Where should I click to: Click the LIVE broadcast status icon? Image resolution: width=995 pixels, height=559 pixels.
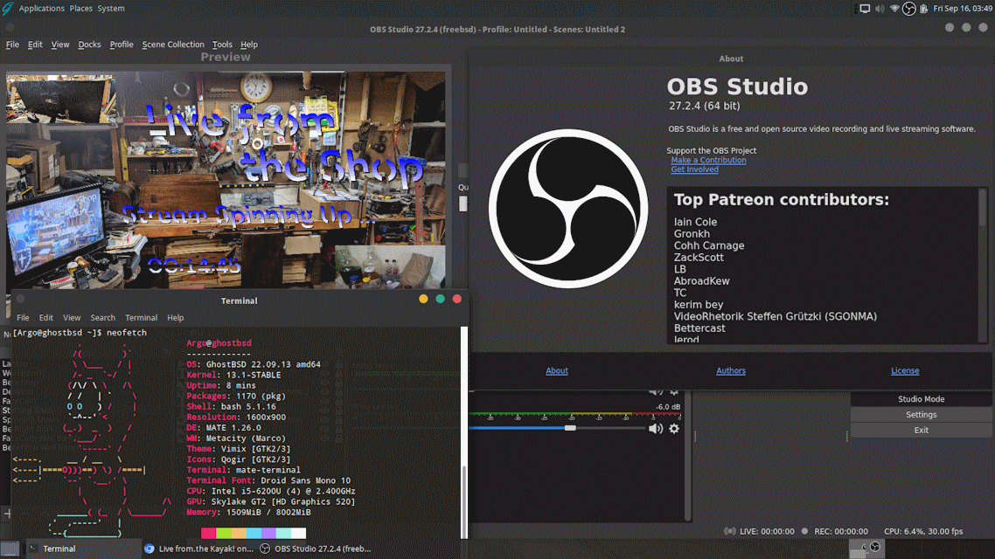730,531
